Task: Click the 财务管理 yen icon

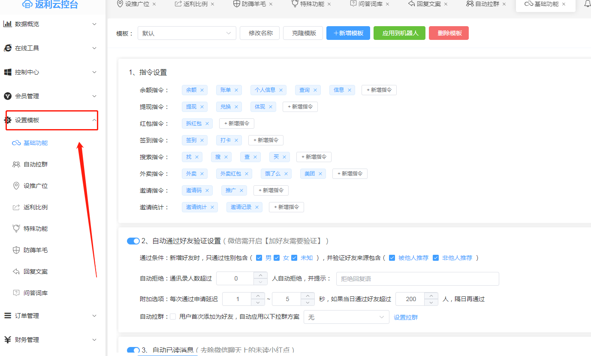Action: 7,340
